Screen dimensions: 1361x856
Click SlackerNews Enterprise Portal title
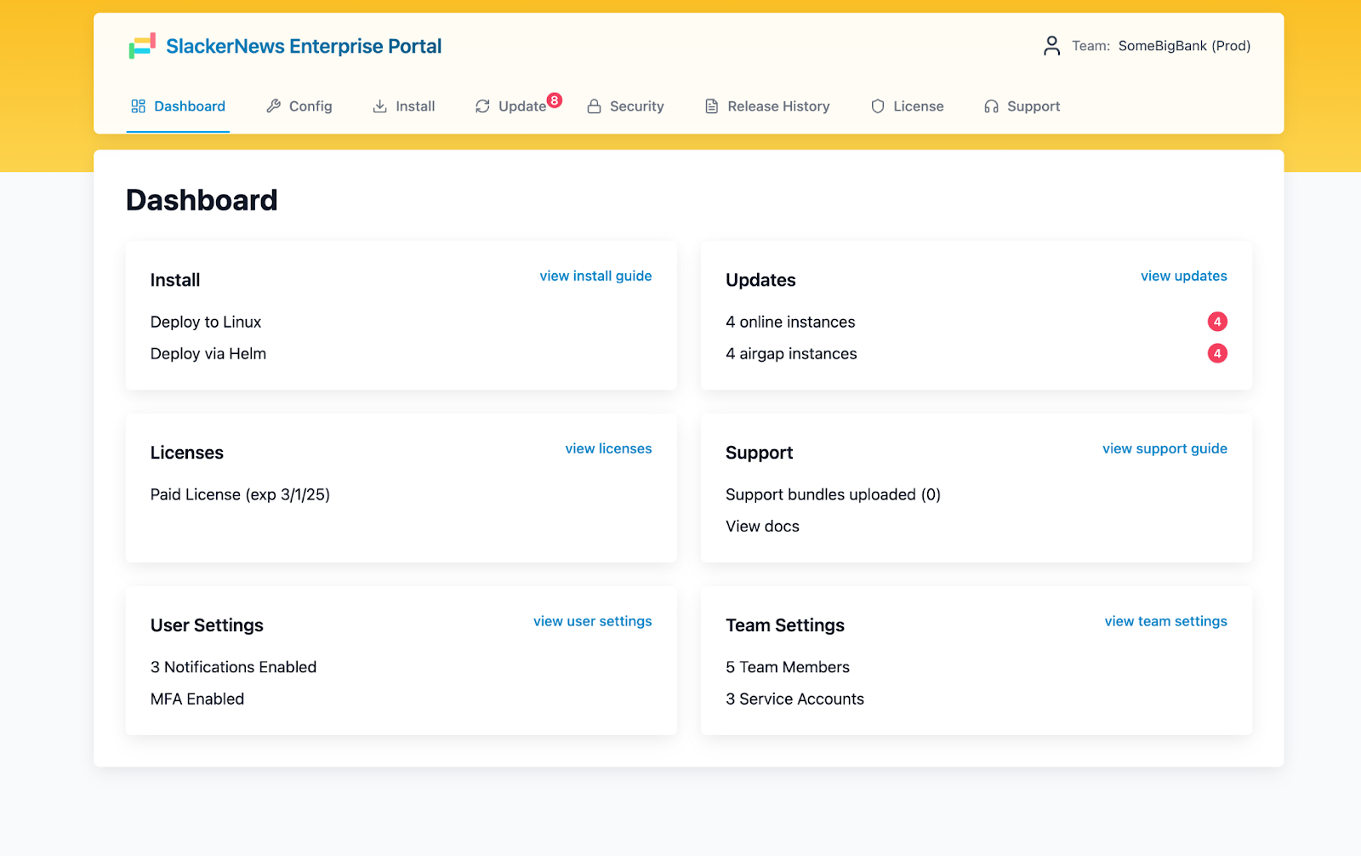[304, 46]
